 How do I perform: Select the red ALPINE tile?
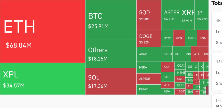[x=149, y=79]
